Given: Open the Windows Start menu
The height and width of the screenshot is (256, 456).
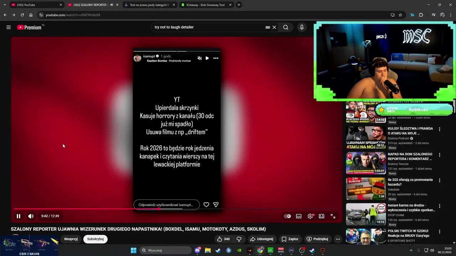Looking at the screenshot, I should (134, 250).
